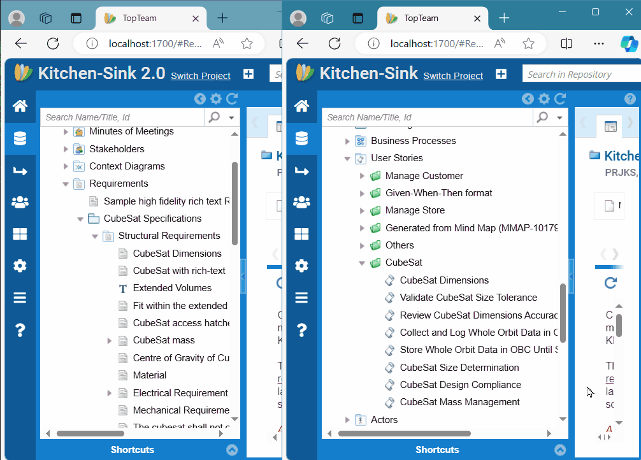Select CubeSat Dimensions requirement in the left window
The height and width of the screenshot is (460, 641).
click(x=177, y=254)
